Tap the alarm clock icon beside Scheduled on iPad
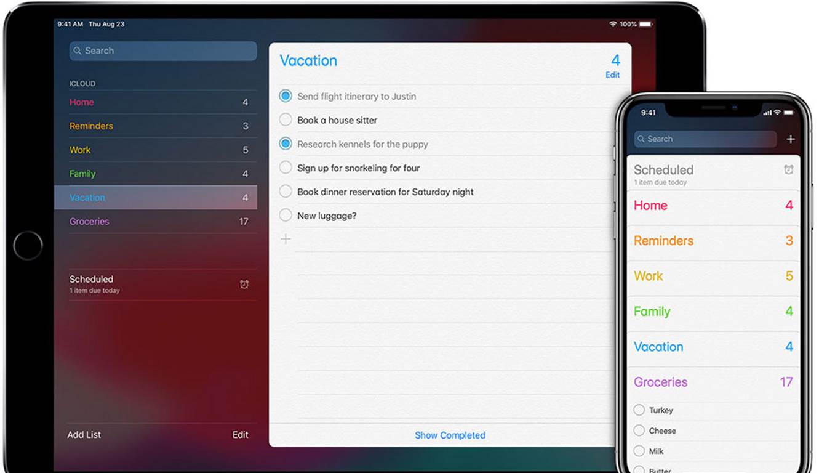 pos(244,284)
